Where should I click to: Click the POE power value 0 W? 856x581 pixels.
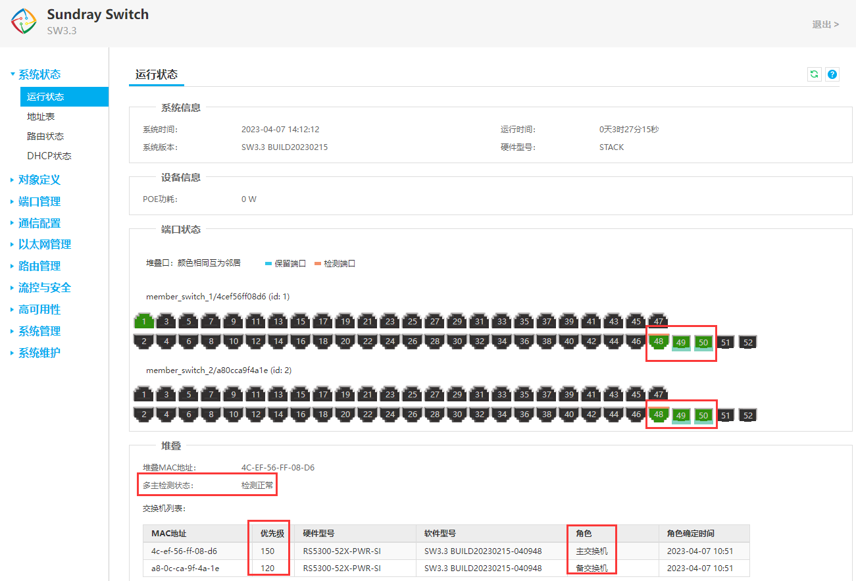(249, 199)
